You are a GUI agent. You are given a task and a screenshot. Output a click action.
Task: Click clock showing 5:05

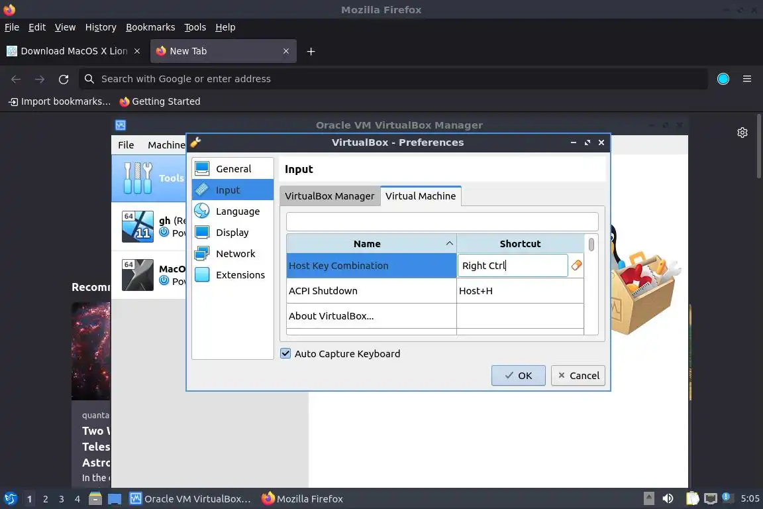pyautogui.click(x=750, y=498)
